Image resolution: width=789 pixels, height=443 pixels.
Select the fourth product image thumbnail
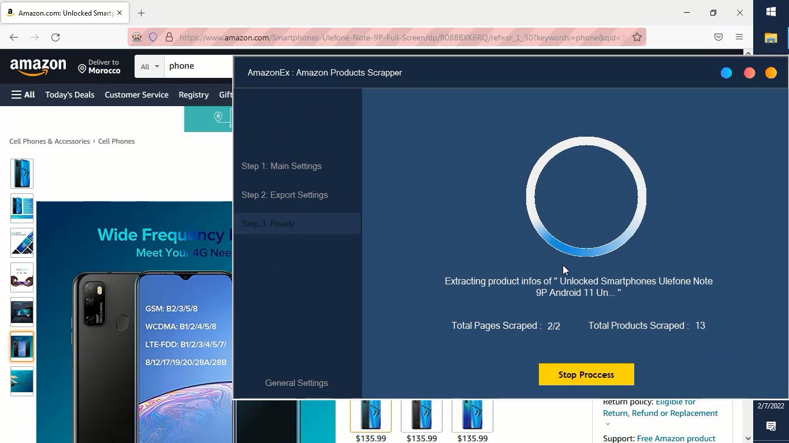(x=22, y=277)
